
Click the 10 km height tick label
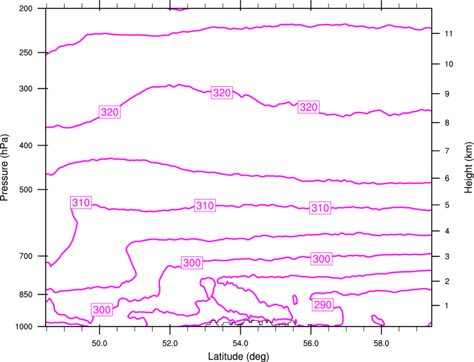click(449, 64)
